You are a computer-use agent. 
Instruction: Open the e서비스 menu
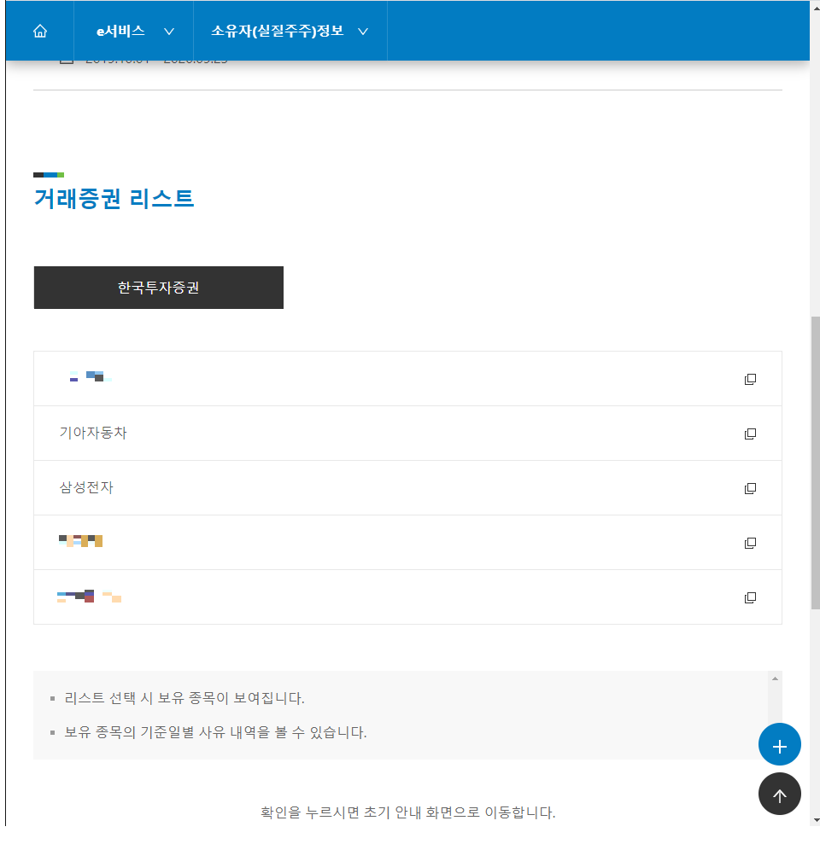coord(120,31)
